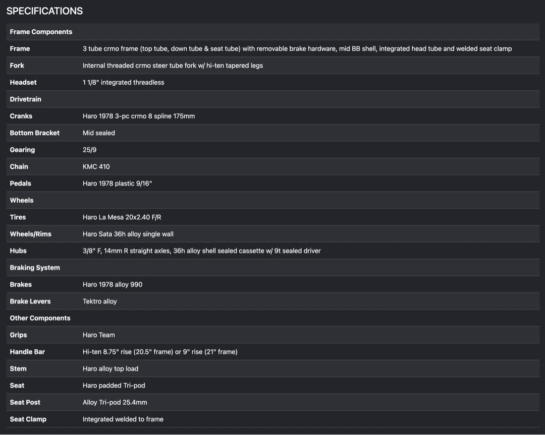The height and width of the screenshot is (435, 545).
Task: Select the 3 tube crmo frame description
Action: coord(297,48)
